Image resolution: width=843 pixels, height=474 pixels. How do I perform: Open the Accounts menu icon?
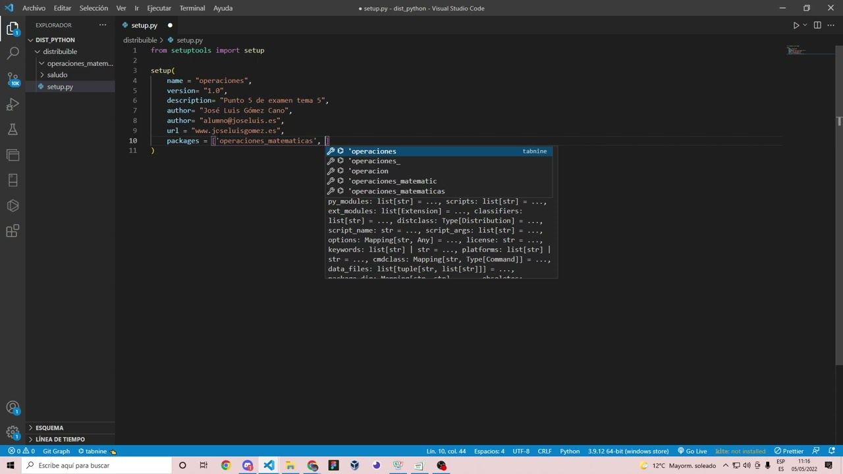pyautogui.click(x=13, y=408)
